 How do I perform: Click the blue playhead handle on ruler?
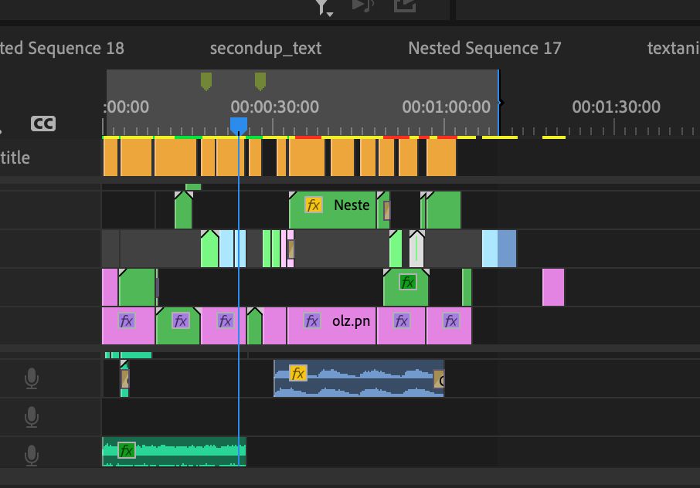239,125
